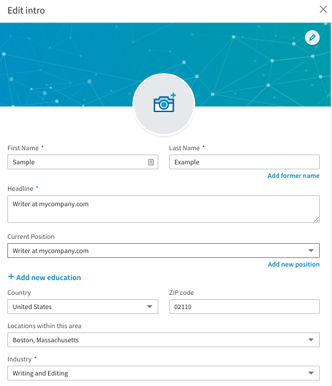
Task: Expand the Locations within this area dropdown
Action: 164,340
